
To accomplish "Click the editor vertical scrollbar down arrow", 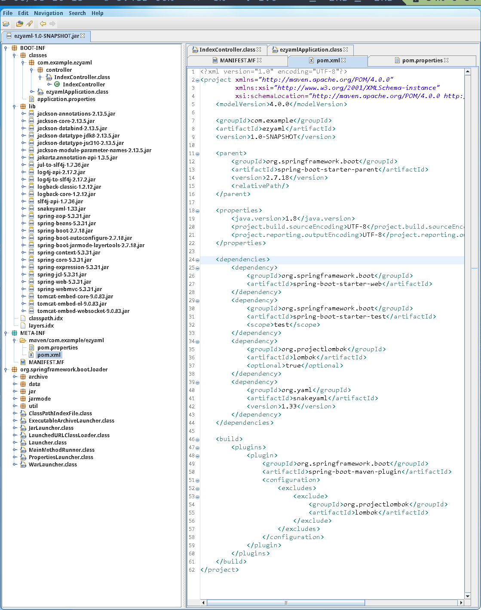I will pyautogui.click(x=468, y=596).
